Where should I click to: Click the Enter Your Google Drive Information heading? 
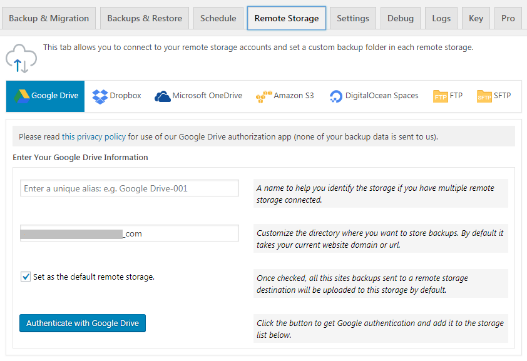pos(80,157)
